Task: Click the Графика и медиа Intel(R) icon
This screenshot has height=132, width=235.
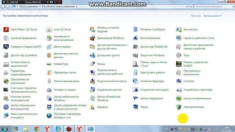Action: (6, 47)
